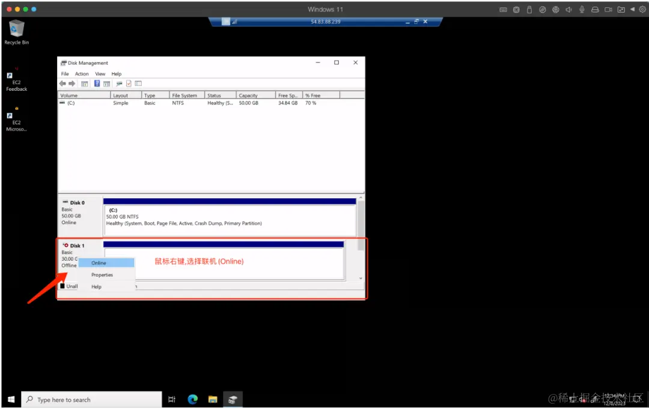The image size is (649, 409).
Task: Click the left-pointing triangle in VM title bar
Action: (632, 9)
